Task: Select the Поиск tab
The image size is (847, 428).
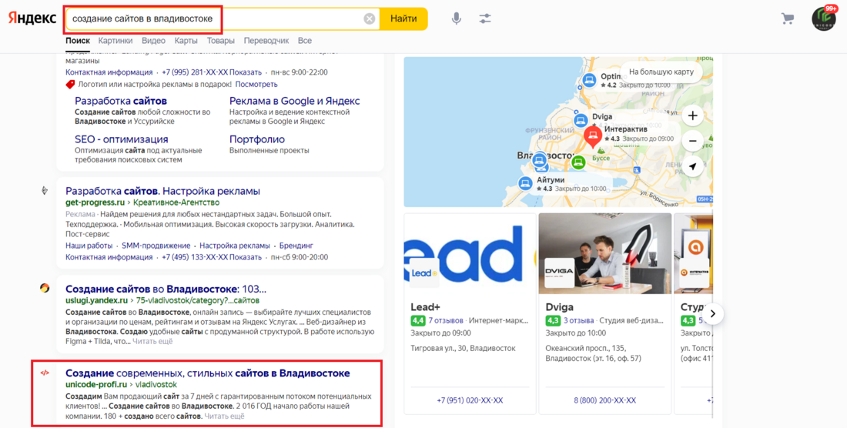Action: pyautogui.click(x=78, y=41)
